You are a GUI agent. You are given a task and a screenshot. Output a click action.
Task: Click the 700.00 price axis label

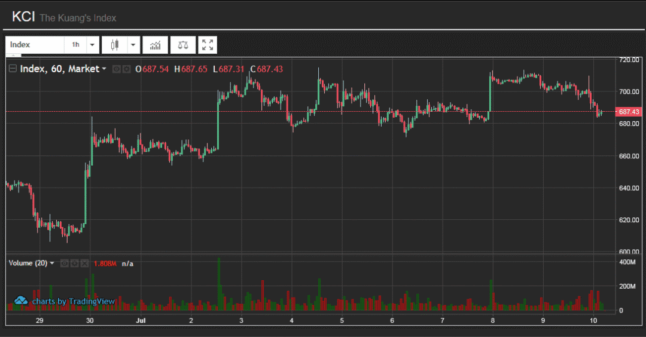(x=629, y=92)
